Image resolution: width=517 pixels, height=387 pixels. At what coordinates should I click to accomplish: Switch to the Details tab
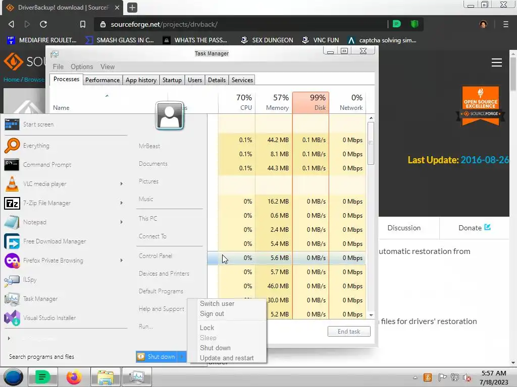coord(217,80)
